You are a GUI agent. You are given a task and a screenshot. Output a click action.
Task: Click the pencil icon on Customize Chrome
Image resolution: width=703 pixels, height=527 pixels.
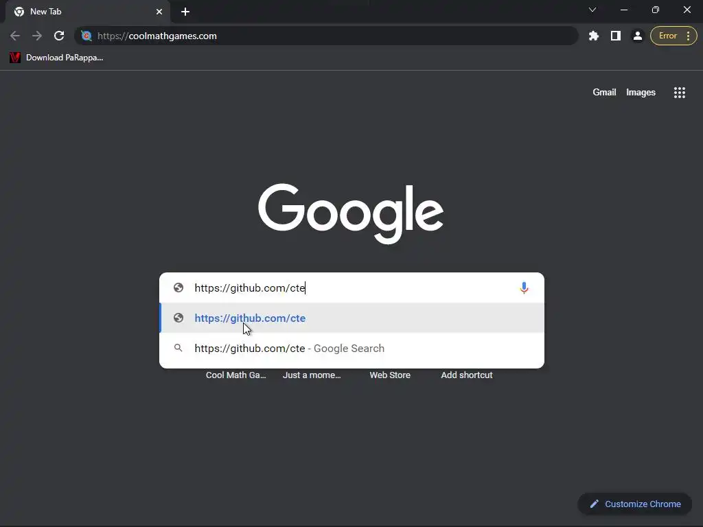pyautogui.click(x=595, y=504)
